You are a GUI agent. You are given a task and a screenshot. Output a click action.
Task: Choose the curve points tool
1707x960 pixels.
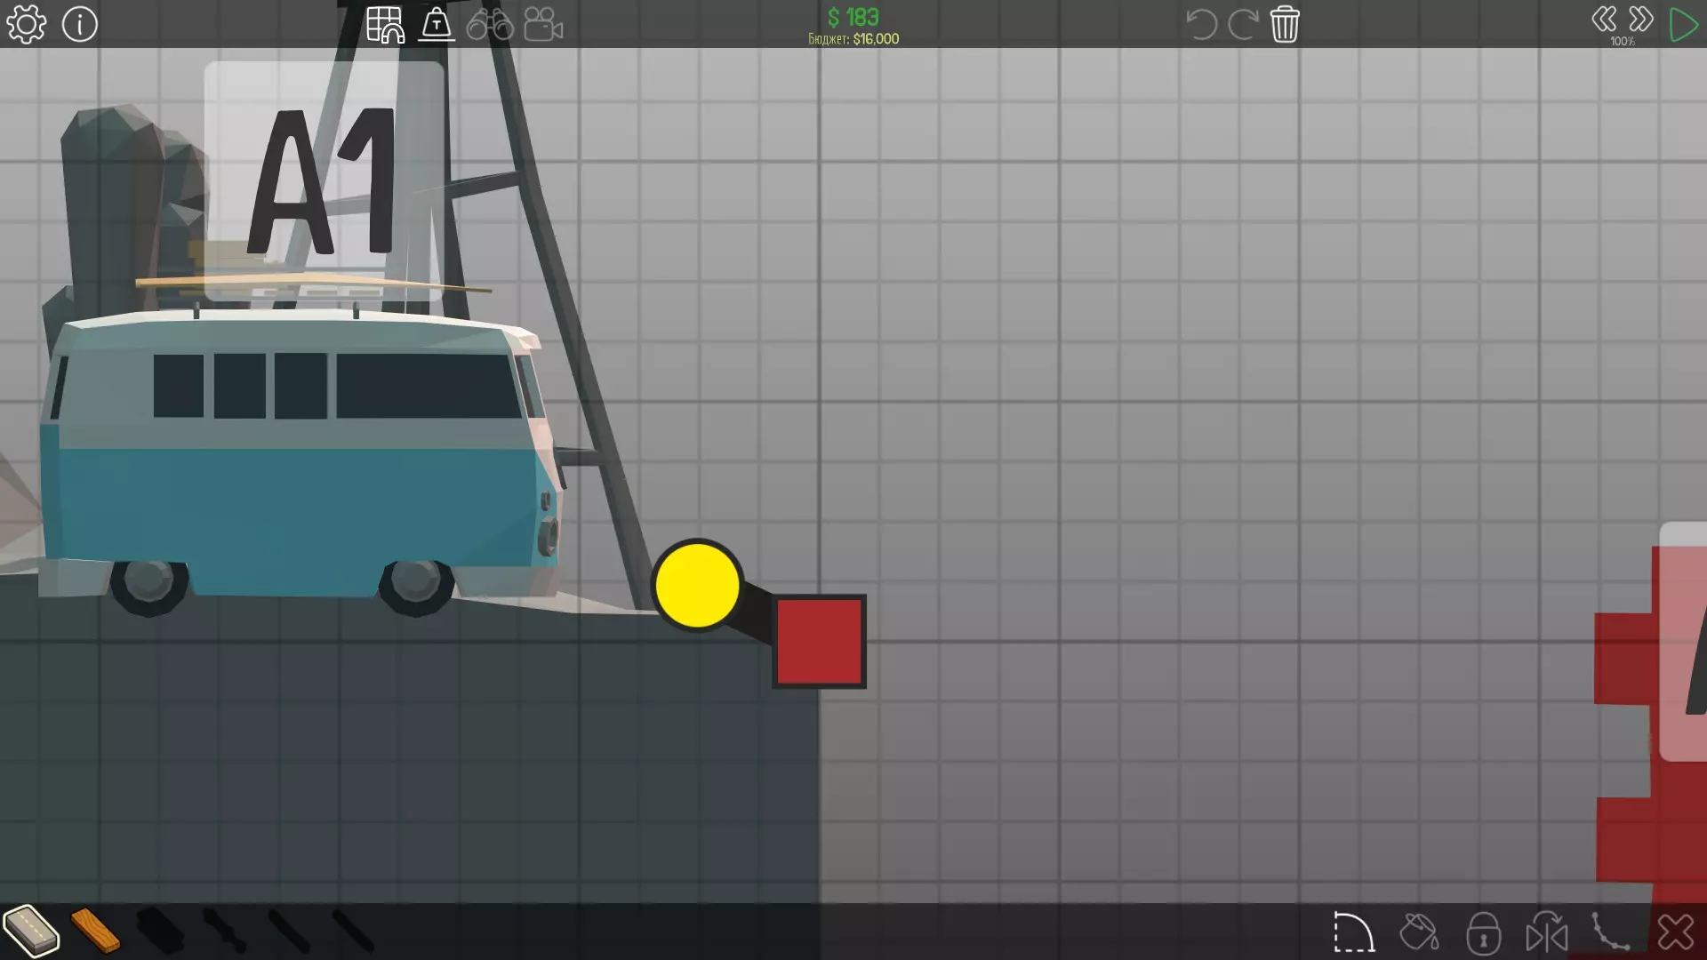(x=1610, y=933)
